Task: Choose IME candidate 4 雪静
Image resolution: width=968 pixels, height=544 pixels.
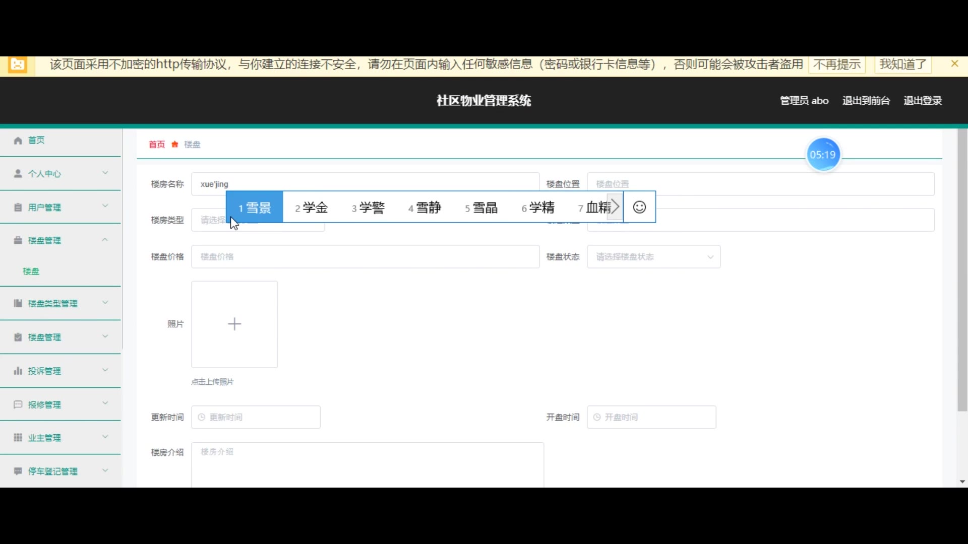Action: (x=425, y=208)
